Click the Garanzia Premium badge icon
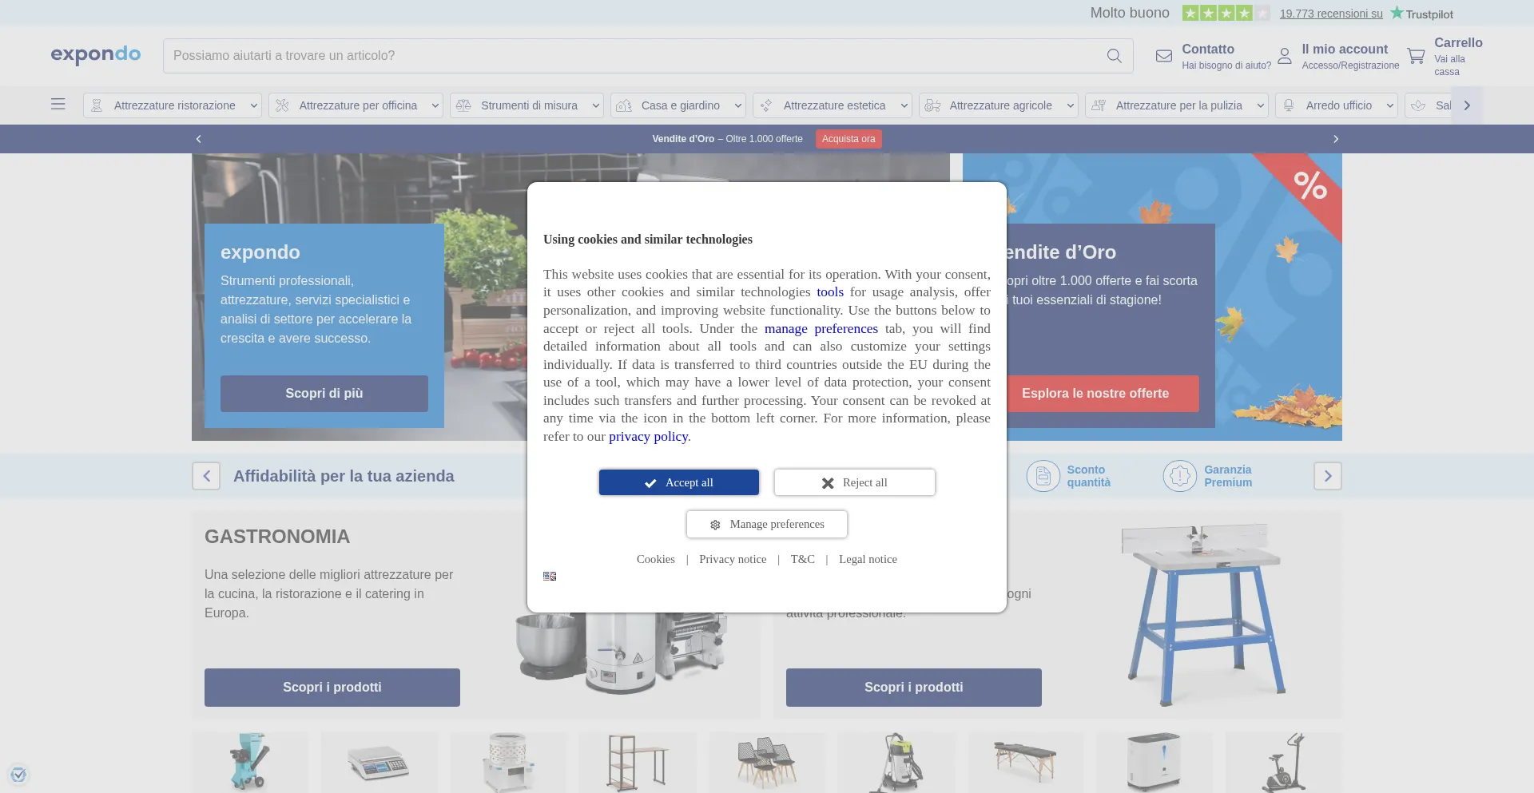The height and width of the screenshot is (793, 1534). click(1180, 476)
